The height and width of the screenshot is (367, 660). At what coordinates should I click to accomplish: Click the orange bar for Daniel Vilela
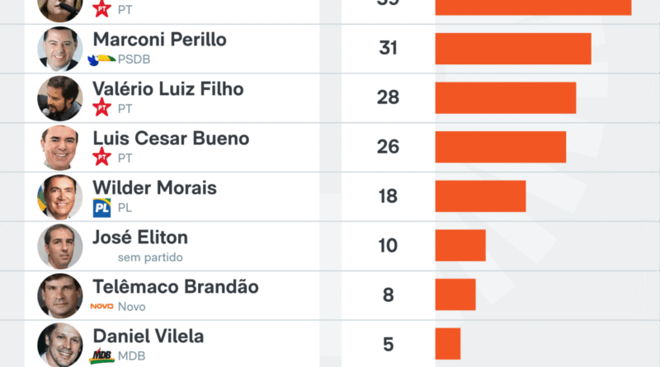pyautogui.click(x=447, y=344)
